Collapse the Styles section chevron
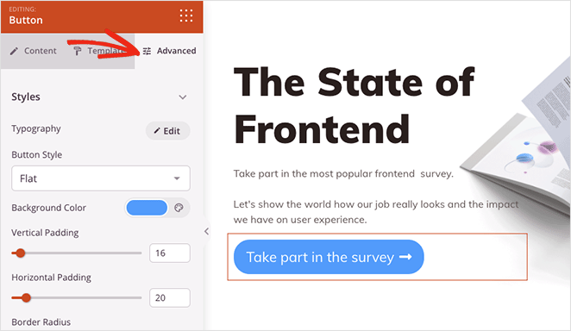Screen dimensions: 571x331 183,97
